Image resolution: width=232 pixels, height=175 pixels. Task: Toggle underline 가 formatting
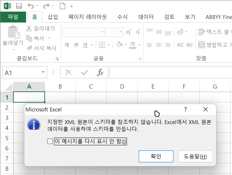click(85, 45)
